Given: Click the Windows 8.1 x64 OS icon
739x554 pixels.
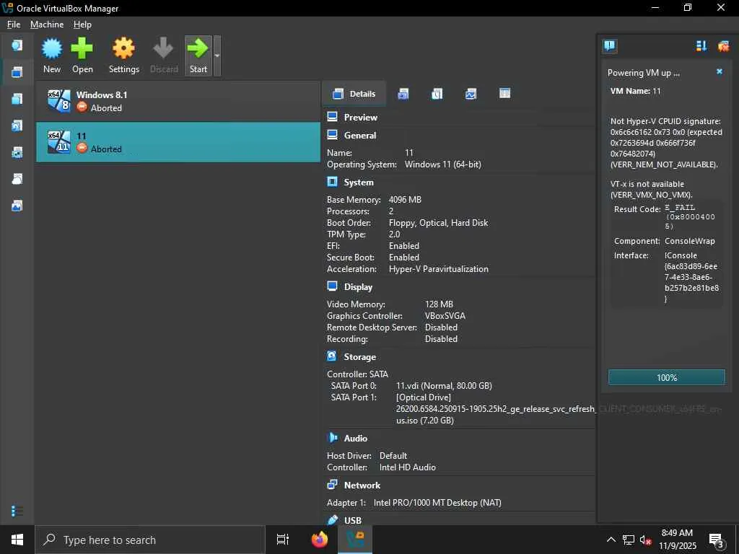Looking at the screenshot, I should (x=59, y=101).
